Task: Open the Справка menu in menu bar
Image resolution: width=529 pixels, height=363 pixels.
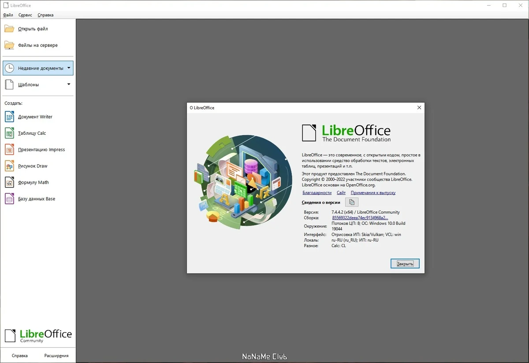Action: point(45,15)
